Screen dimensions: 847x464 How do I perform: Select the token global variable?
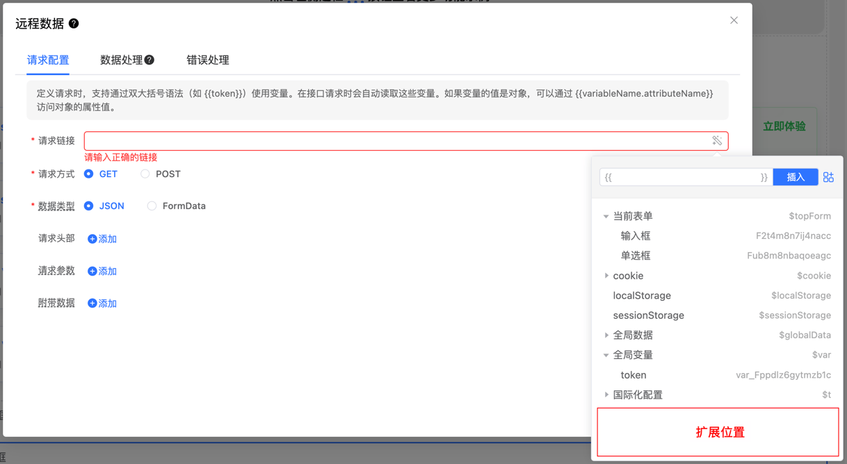point(634,375)
